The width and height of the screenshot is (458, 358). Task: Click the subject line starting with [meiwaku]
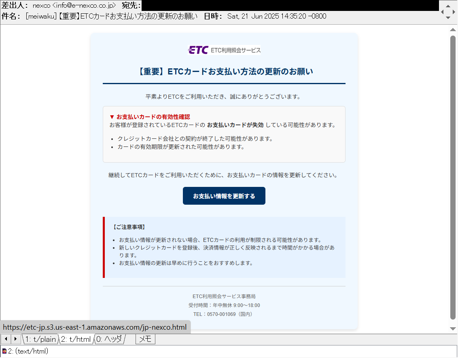[x=111, y=16]
